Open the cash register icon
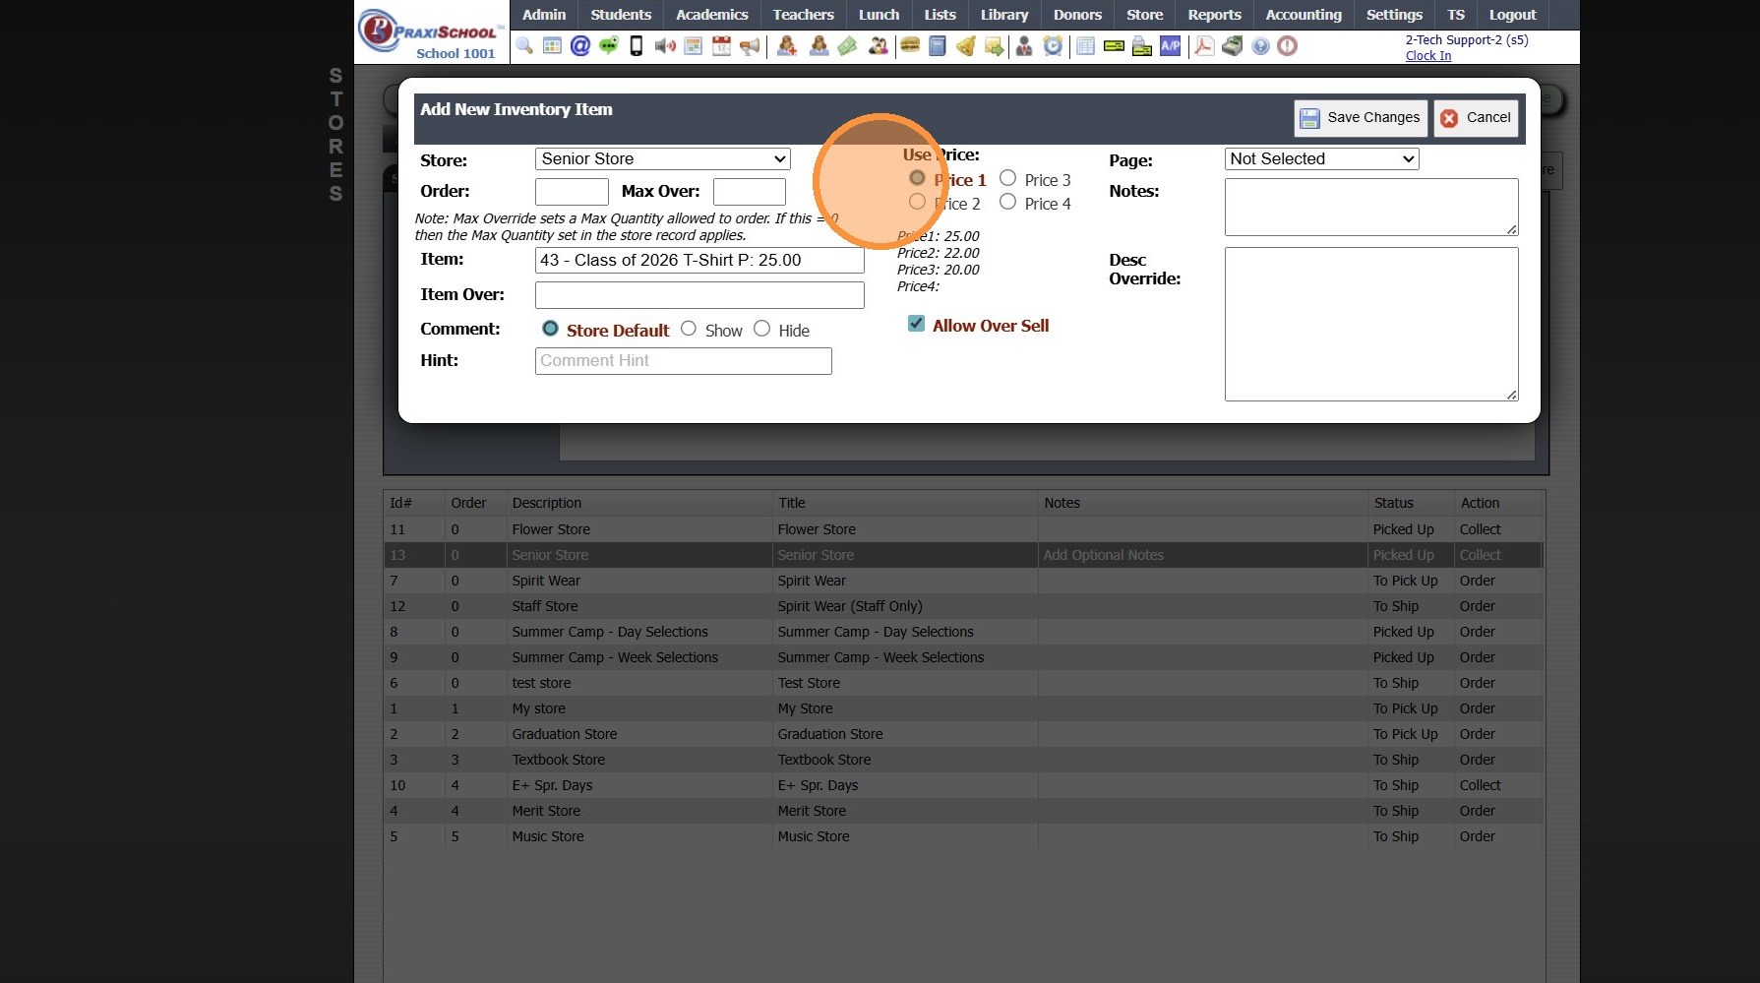 click(x=1233, y=46)
